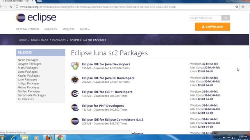
Task: Go forward with the browser forward arrow
Action: tap(5, 7)
